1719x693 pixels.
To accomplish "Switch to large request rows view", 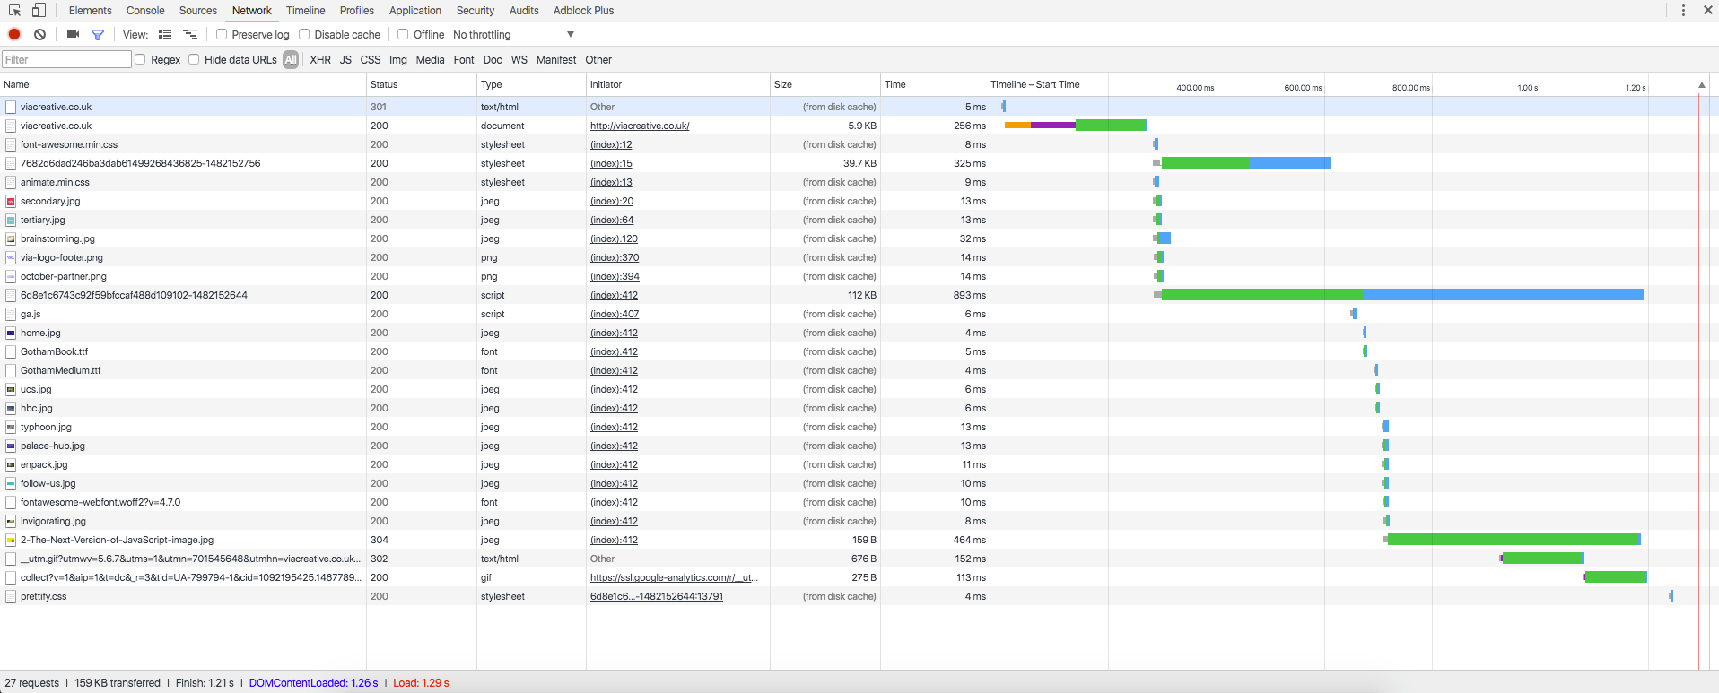I will point(165,34).
